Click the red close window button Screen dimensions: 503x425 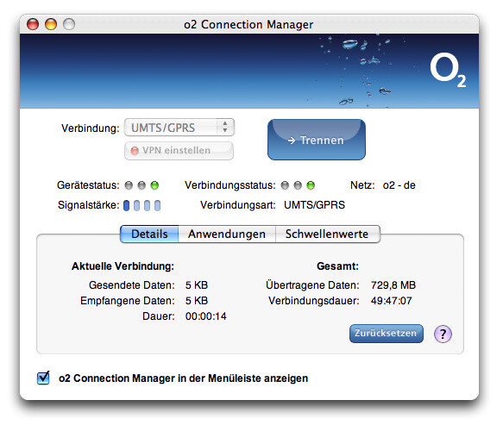(x=33, y=24)
